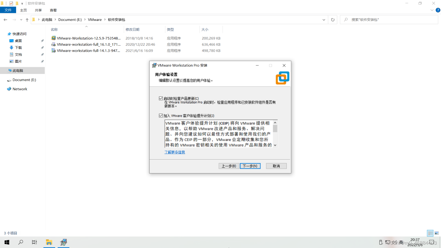Open the Windows Start menu
Viewport: 441px width, 248px height.
click(x=7, y=242)
